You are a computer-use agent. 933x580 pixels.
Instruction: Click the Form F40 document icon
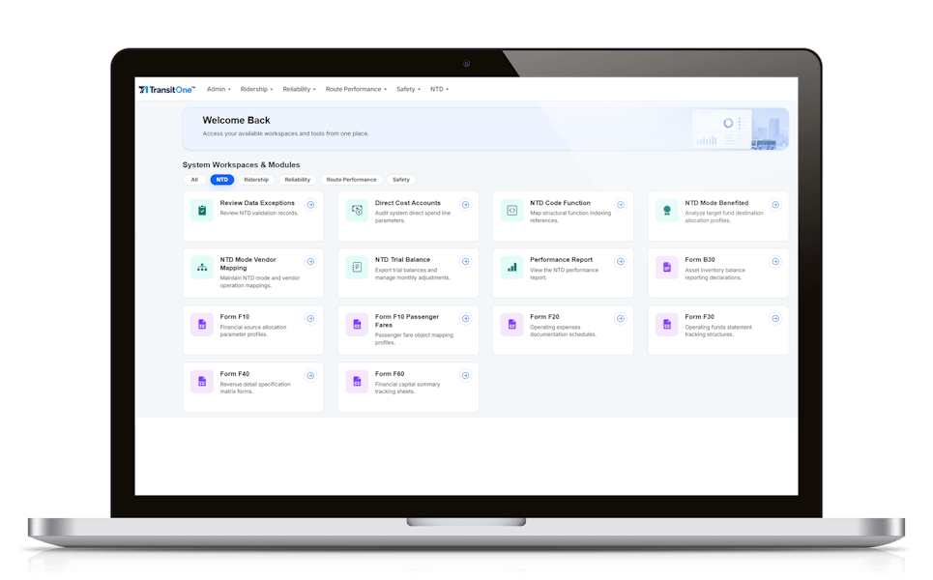pyautogui.click(x=202, y=381)
